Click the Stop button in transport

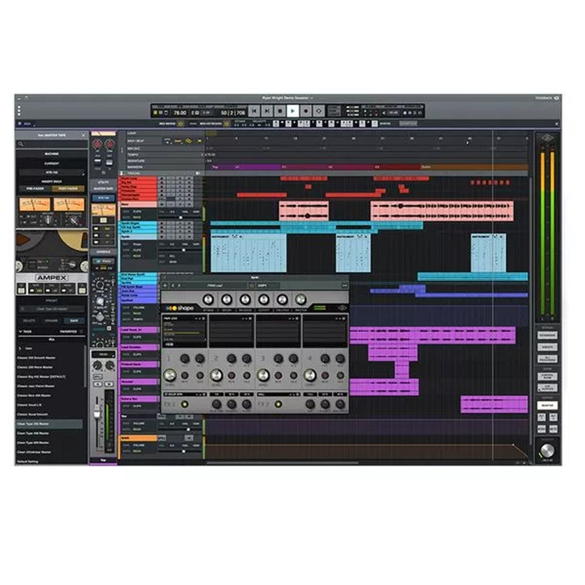coord(279,111)
